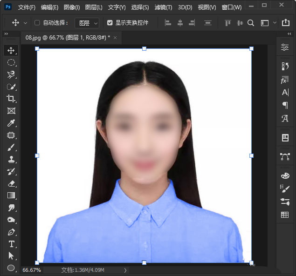Open the 选择(S) menu
This screenshot has width=296, height=276.
(140, 7)
